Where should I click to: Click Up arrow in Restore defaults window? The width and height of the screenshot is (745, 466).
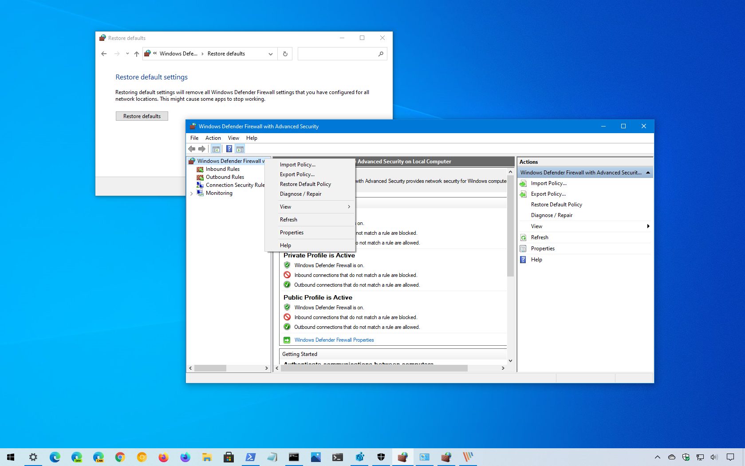pos(137,54)
